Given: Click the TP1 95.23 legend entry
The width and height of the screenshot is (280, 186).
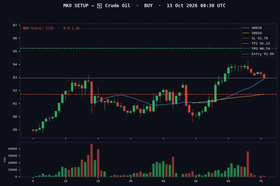Looking at the screenshot, I should tap(256, 43).
